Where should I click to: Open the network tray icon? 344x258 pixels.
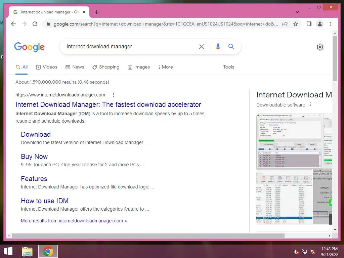304,252
